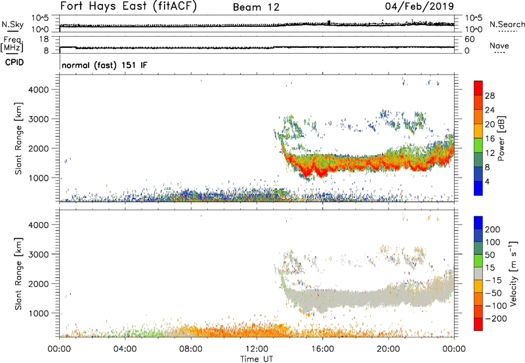Click the bright green segment of Velocity colorbar
The image size is (525, 363).
pyautogui.click(x=478, y=261)
